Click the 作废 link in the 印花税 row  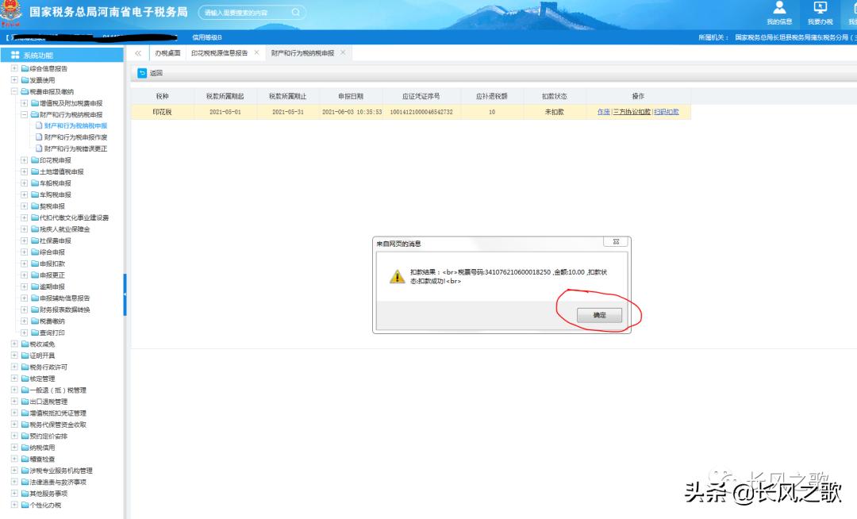[x=603, y=111]
